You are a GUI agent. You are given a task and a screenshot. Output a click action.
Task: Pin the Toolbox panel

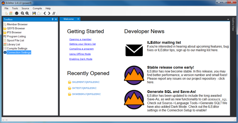coord(52,19)
